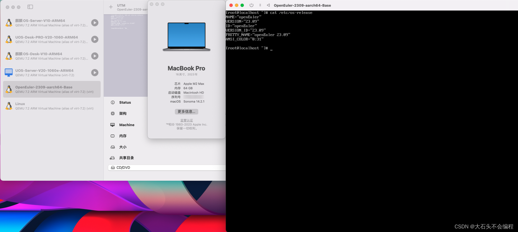Click the 64 GB memory value
This screenshot has height=232, width=518.
[188, 88]
